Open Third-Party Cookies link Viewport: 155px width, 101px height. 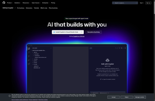point(43,100)
